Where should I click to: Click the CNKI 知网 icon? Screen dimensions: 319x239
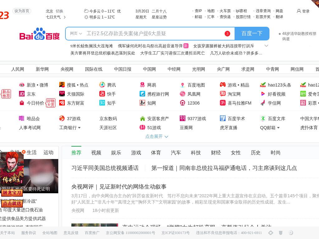click(x=142, y=103)
